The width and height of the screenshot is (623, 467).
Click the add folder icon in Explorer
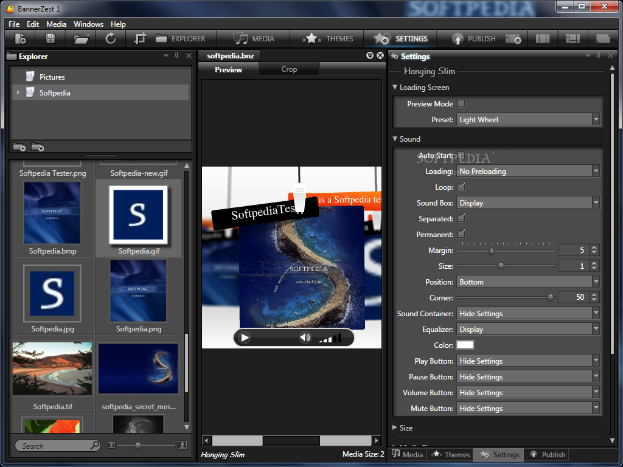click(19, 147)
